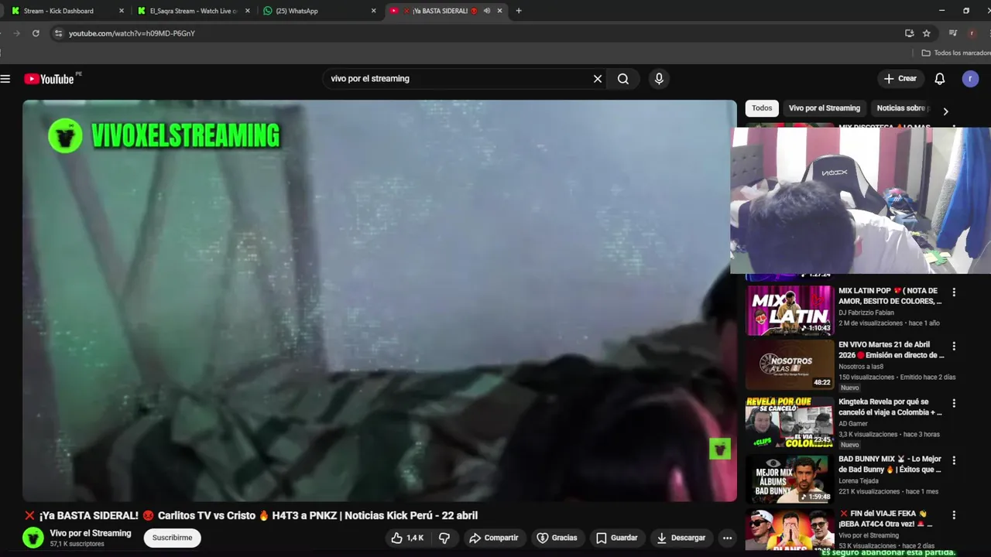Open the Kingteka Colombia trip thumbnail
This screenshot has width=991, height=557.
coord(789,422)
